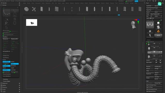165x93 pixels.
Task: Click the ReplayLast button
Action: (6, 39)
